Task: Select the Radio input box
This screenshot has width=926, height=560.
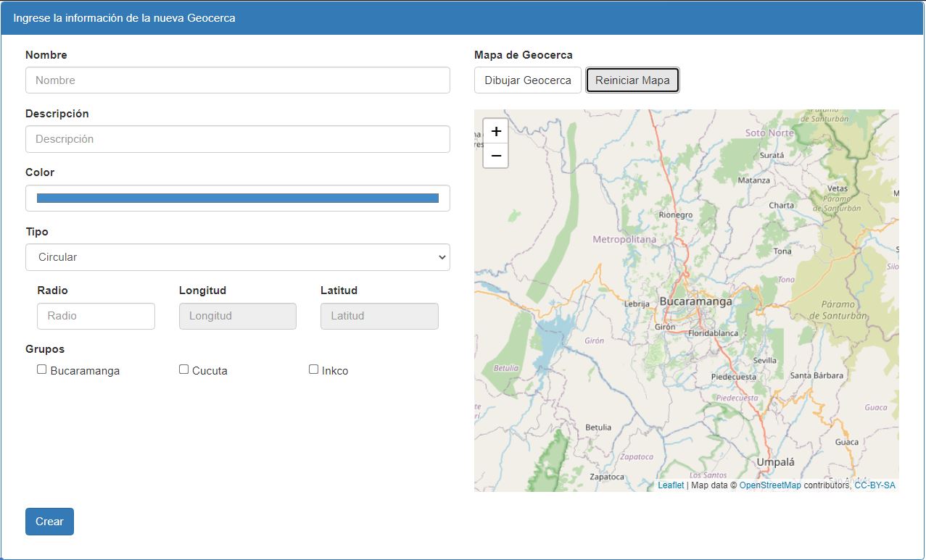Action: click(x=96, y=316)
